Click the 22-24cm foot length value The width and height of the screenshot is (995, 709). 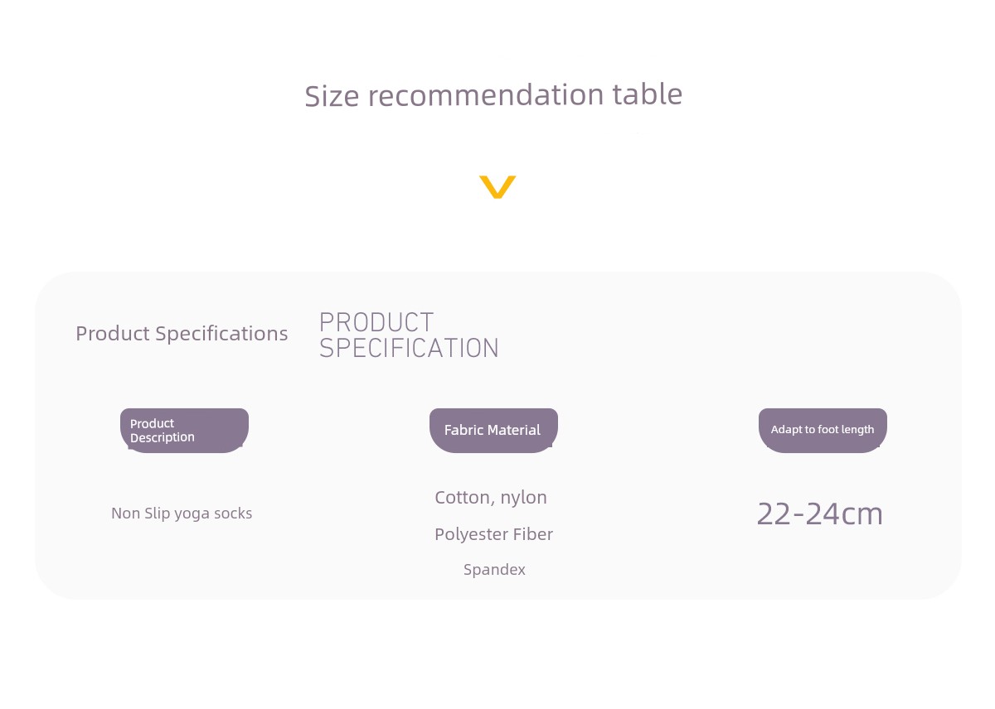[820, 514]
